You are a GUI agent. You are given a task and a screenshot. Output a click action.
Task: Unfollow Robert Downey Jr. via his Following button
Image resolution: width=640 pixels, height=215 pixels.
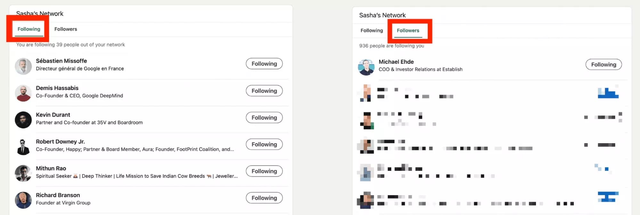tap(264, 144)
